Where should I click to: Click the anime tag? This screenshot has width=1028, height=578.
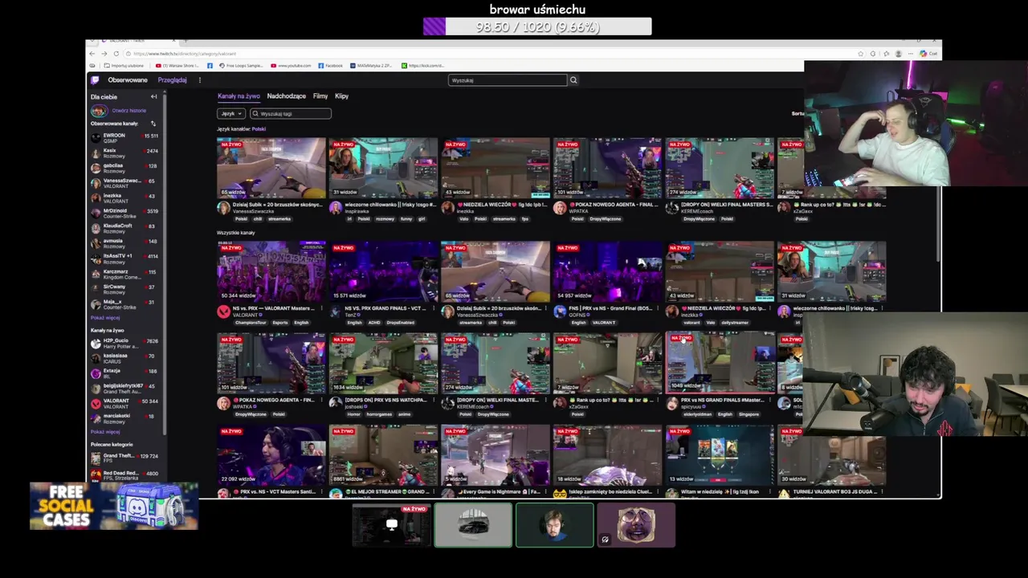click(405, 414)
